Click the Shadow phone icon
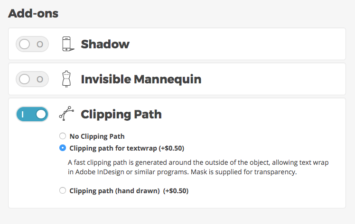The height and width of the screenshot is (224, 355). [x=68, y=44]
